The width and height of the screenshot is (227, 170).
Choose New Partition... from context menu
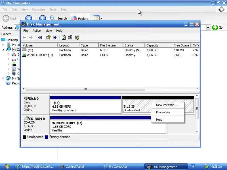pos(167,105)
